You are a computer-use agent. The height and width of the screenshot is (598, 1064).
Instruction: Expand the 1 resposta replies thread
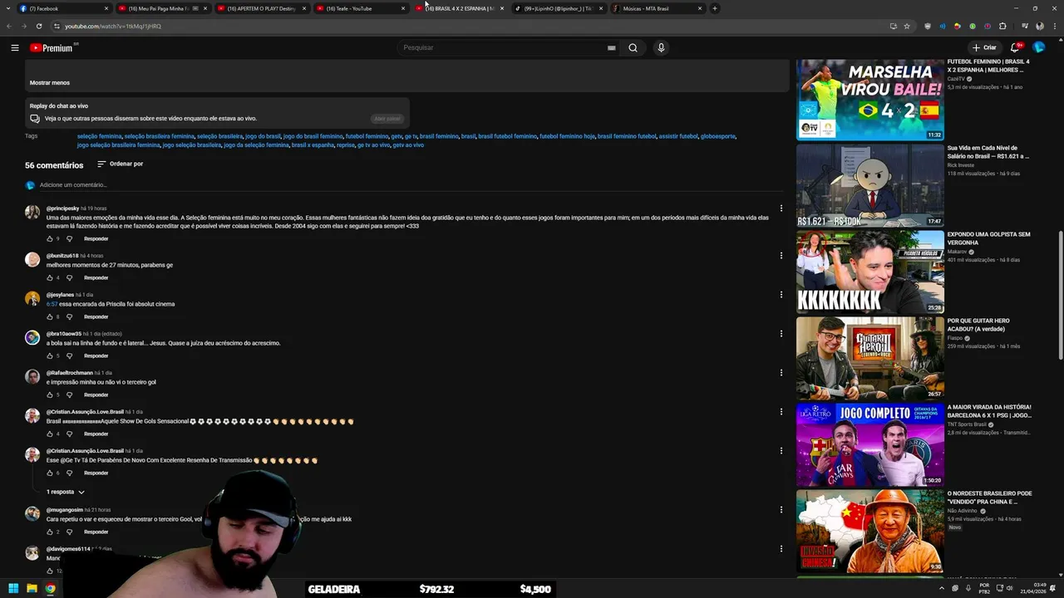point(66,492)
